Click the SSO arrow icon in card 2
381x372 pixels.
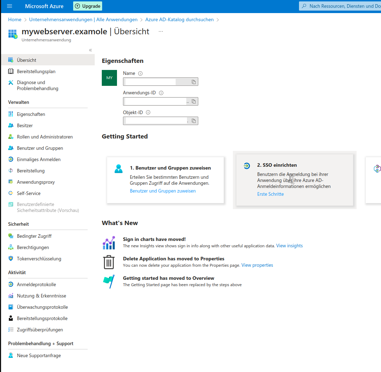pyautogui.click(x=247, y=166)
